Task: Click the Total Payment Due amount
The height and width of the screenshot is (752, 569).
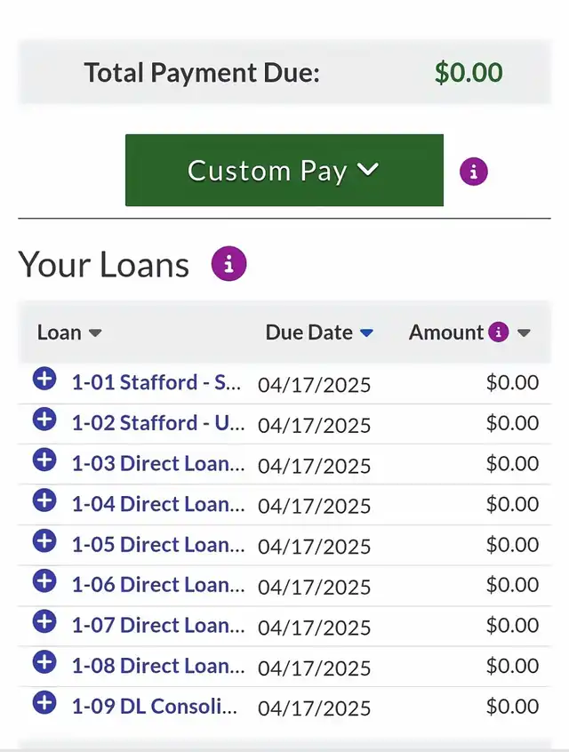Action: point(469,73)
